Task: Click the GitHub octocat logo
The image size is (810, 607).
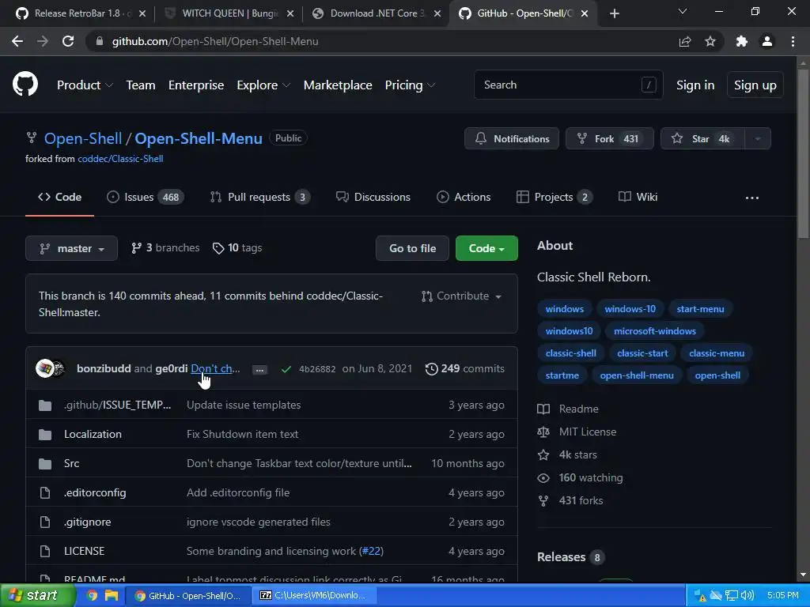Action: point(25,85)
